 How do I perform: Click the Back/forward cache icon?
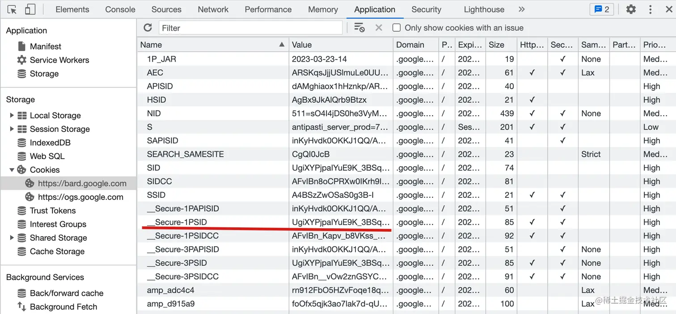(21, 293)
